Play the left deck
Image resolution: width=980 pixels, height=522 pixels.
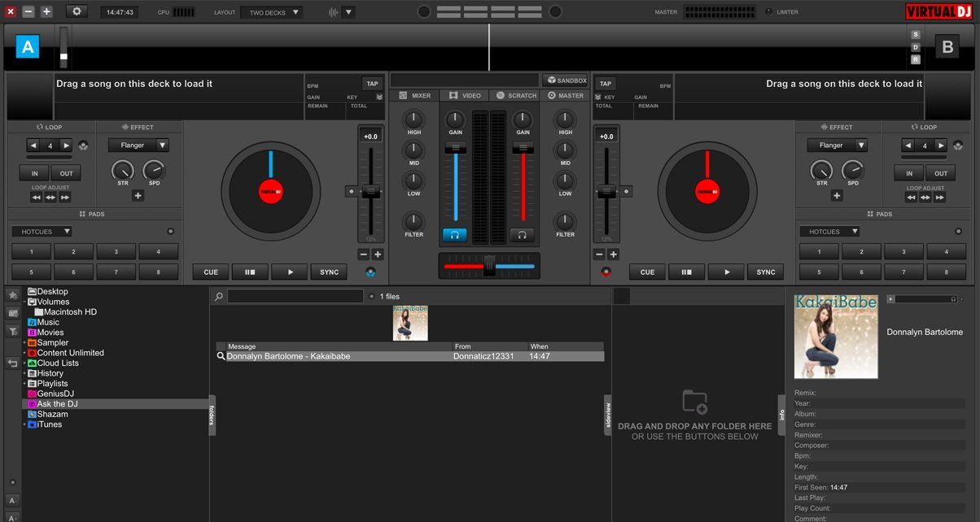click(x=290, y=272)
